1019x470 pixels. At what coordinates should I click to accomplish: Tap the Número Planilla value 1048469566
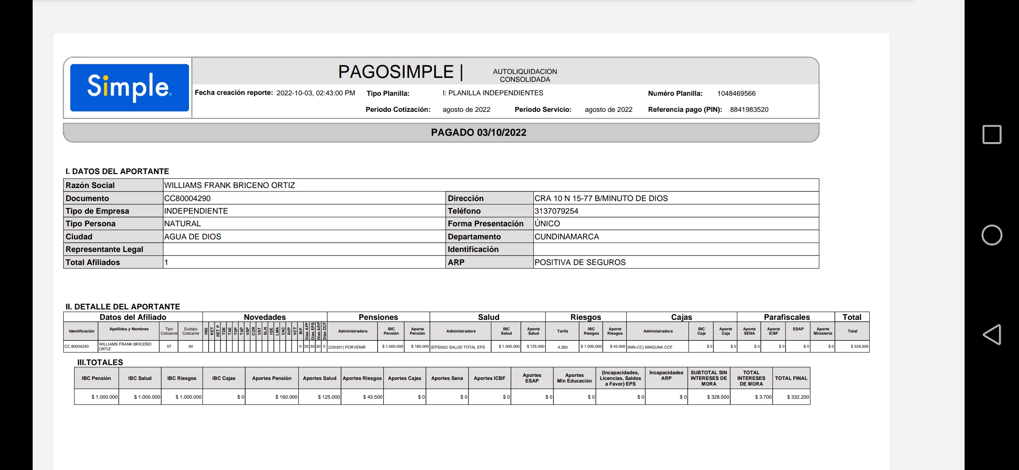click(x=736, y=94)
